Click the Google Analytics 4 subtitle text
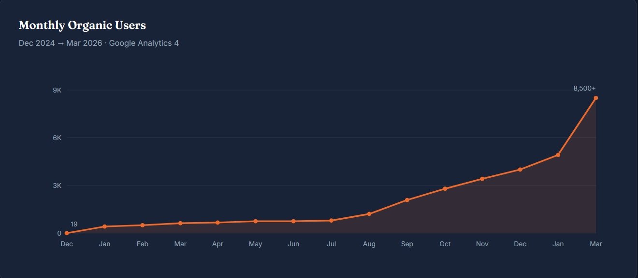This screenshot has width=638, height=278. [x=144, y=43]
